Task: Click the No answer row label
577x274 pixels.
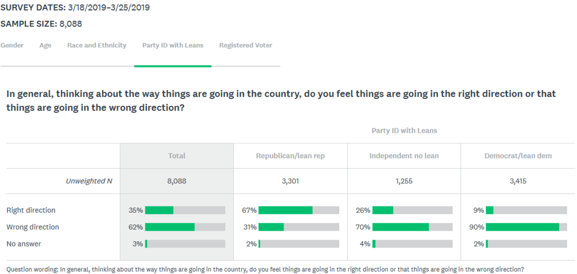Action: (x=24, y=244)
